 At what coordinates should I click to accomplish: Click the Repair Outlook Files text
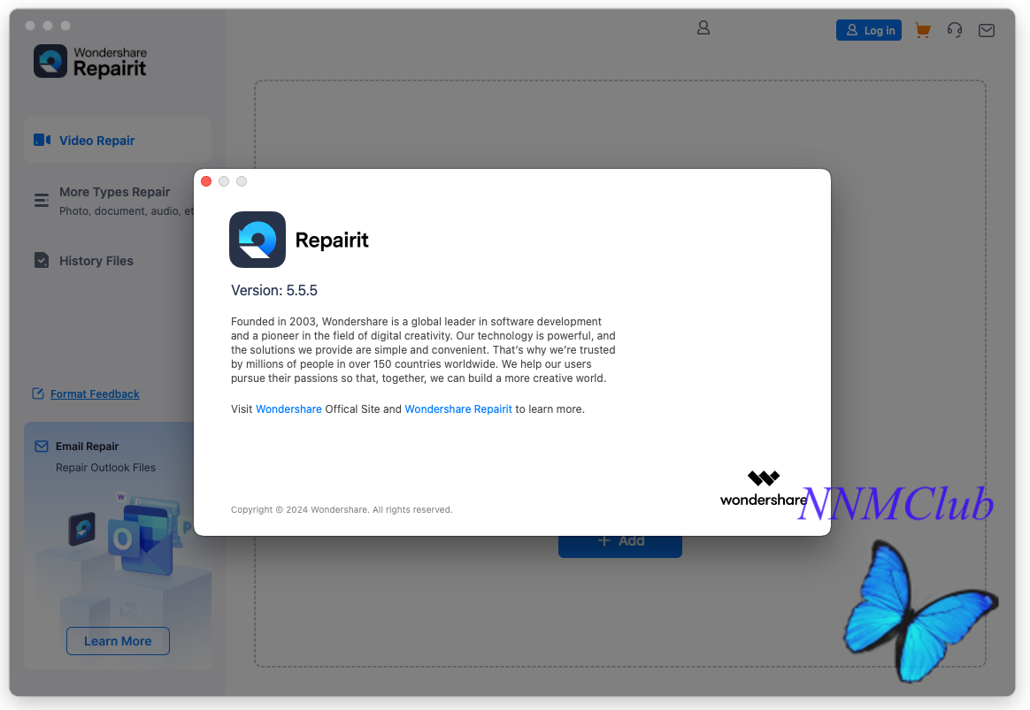click(x=106, y=467)
